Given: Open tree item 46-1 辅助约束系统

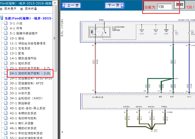Looking at the screenshot, I should (x=23, y=128).
